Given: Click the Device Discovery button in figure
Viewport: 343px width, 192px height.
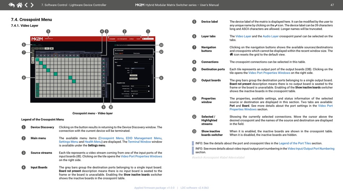Looking at the screenshot, I should 148,39.
